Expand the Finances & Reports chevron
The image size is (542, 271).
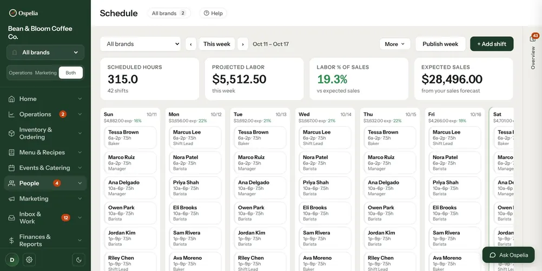click(x=80, y=241)
